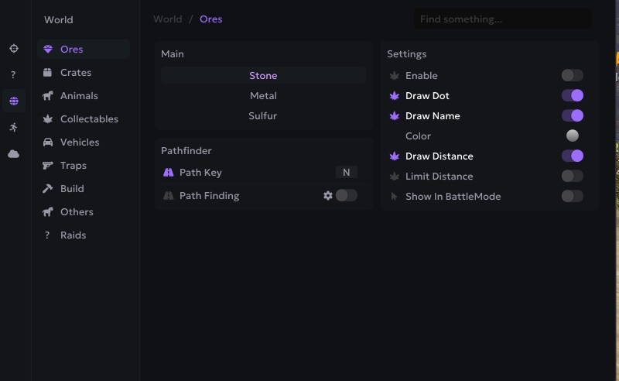The width and height of the screenshot is (619, 381).
Task: Click the cursor icon beside Show In BattleMode
Action: (x=395, y=197)
